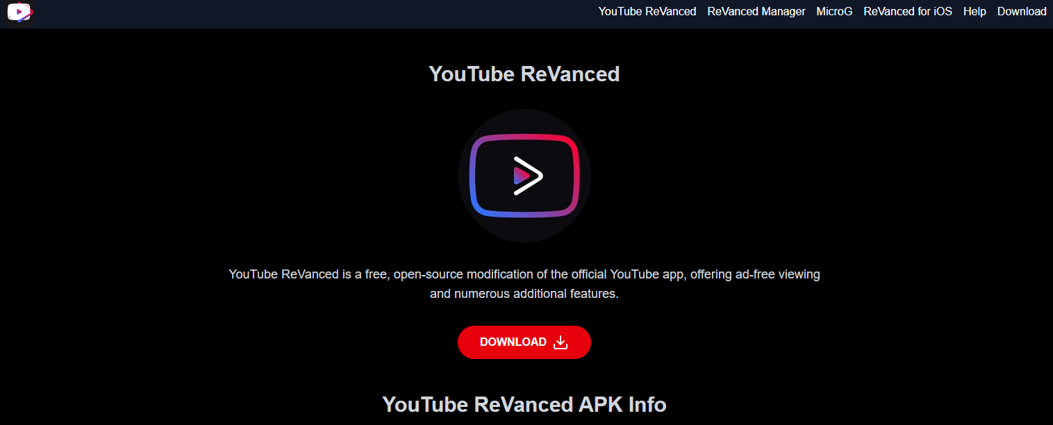Click the gradient-outlined play button artwork
This screenshot has height=425, width=1053.
click(x=524, y=175)
